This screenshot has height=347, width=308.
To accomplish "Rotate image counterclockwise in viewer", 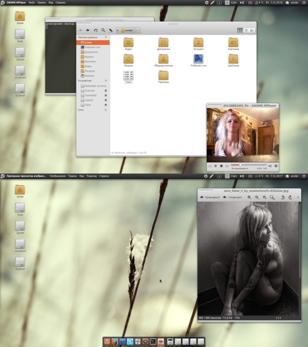I will point(283,198).
